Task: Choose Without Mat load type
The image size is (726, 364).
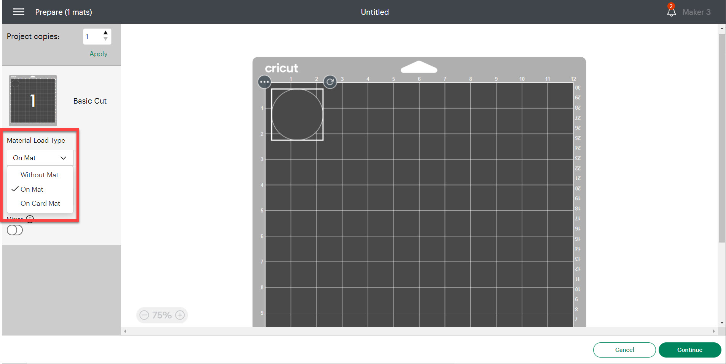Action: point(39,175)
